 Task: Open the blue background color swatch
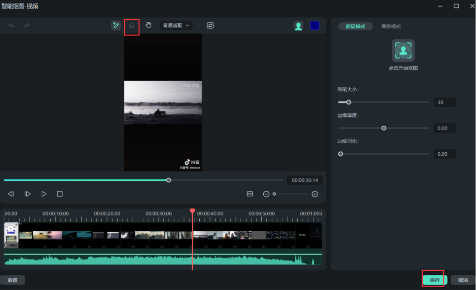click(x=314, y=26)
